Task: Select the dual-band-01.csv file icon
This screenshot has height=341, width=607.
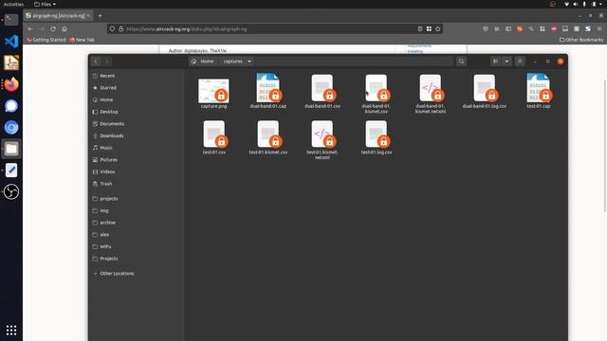Action: [x=322, y=88]
